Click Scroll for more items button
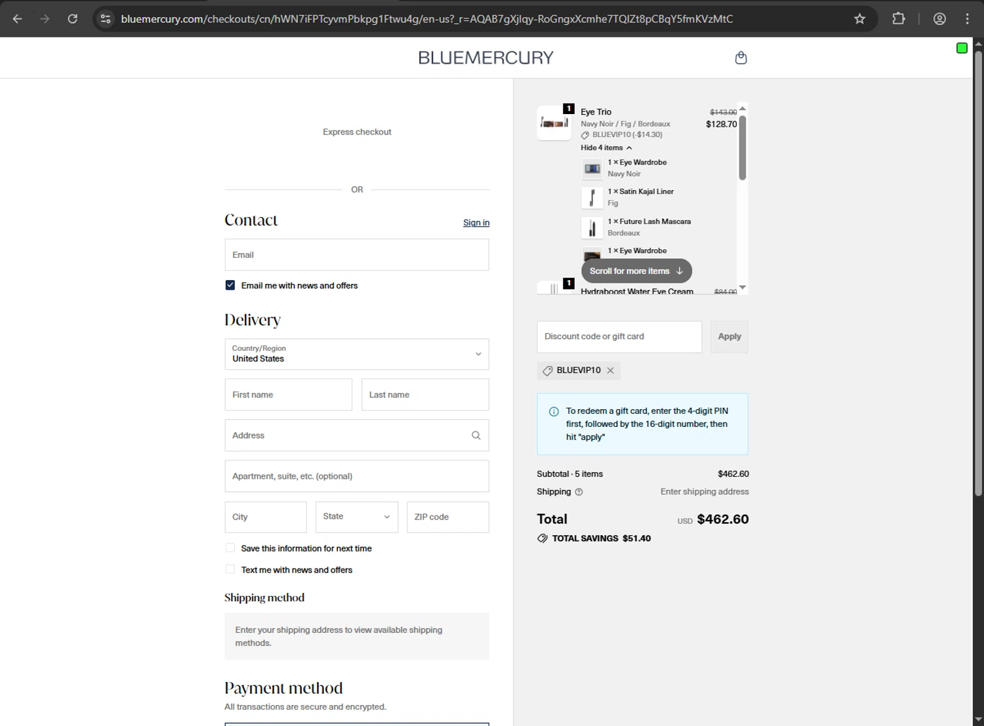The height and width of the screenshot is (726, 984). tap(636, 271)
